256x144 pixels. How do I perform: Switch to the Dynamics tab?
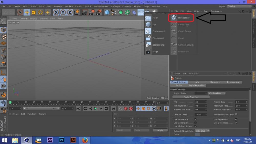coord(215,82)
